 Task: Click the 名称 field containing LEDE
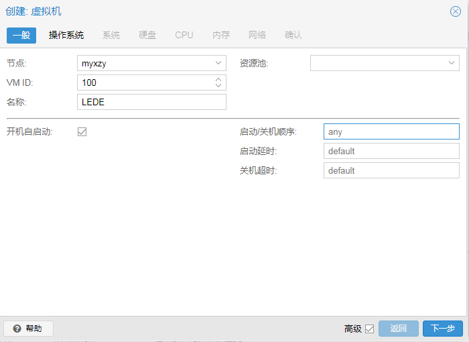pos(151,102)
